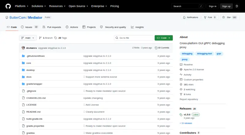Expand the Resources menu
The height and width of the screenshot is (135, 245).
(57, 6)
